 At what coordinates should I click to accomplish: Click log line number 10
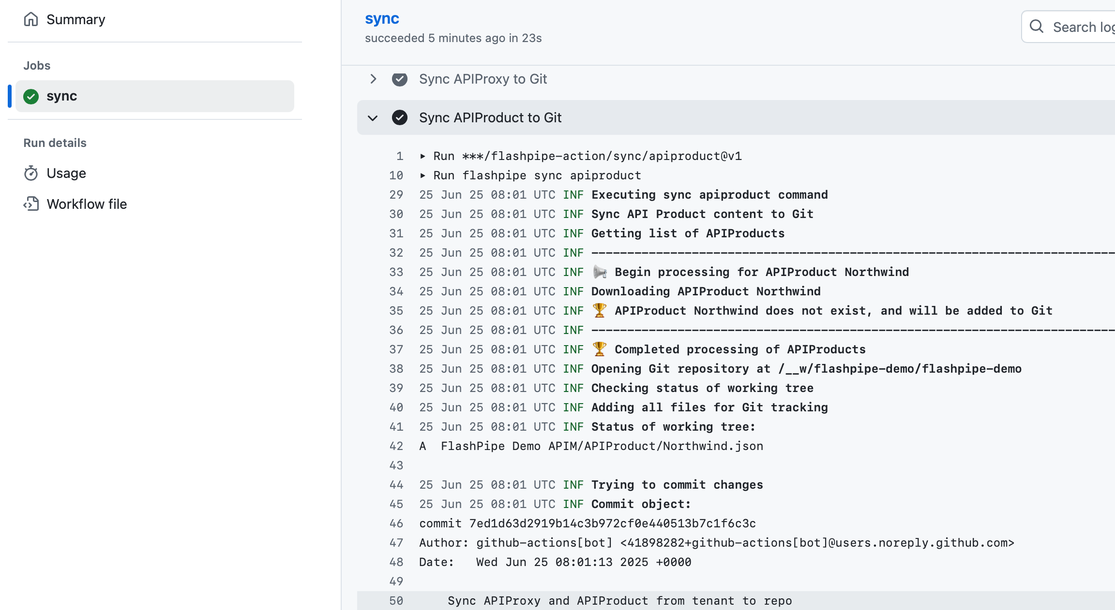(396, 175)
